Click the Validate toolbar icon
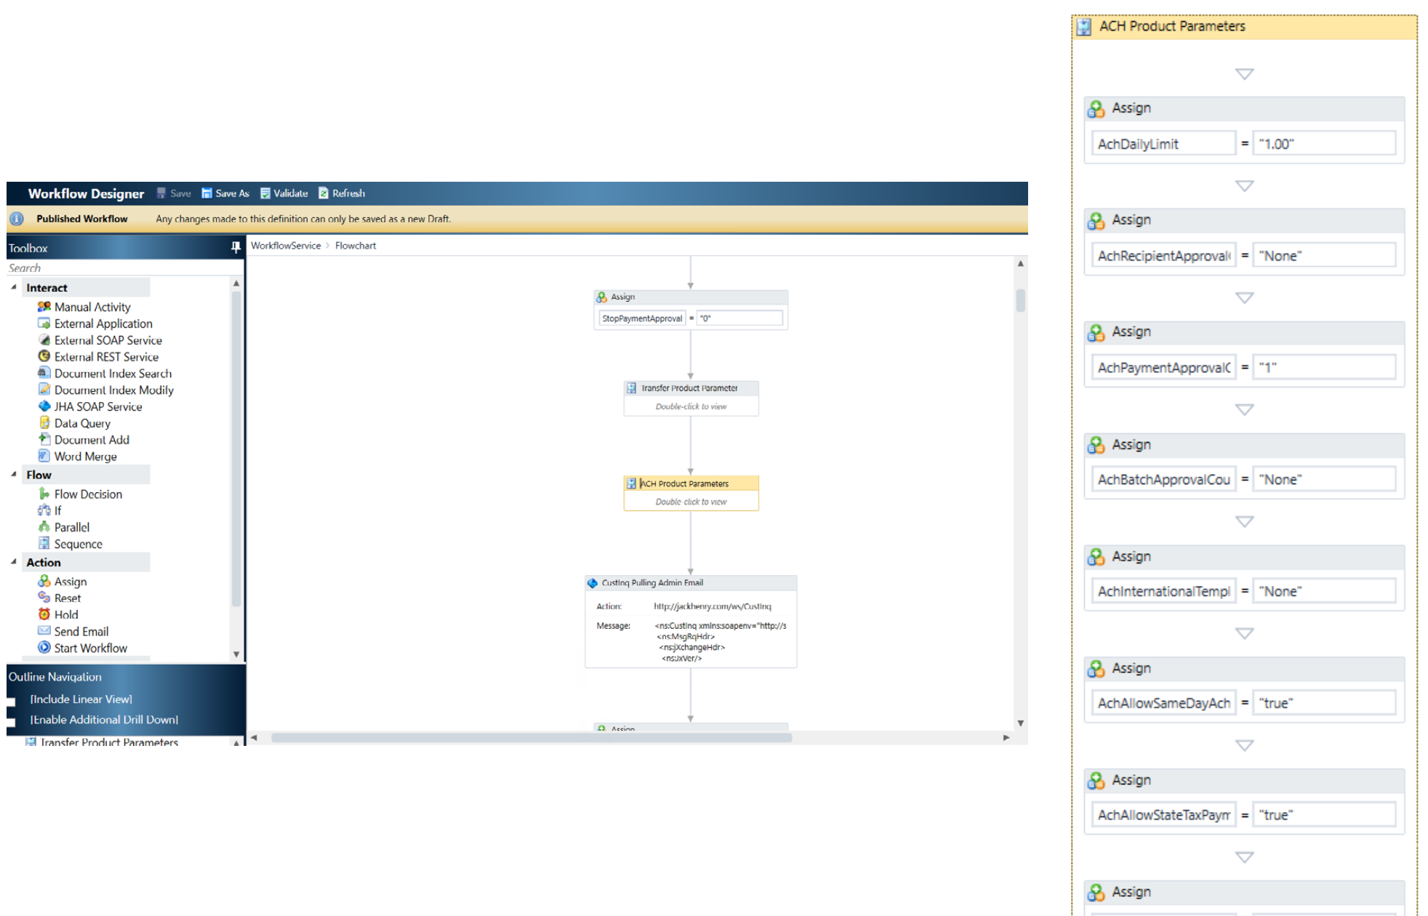1428x916 pixels. (x=265, y=193)
